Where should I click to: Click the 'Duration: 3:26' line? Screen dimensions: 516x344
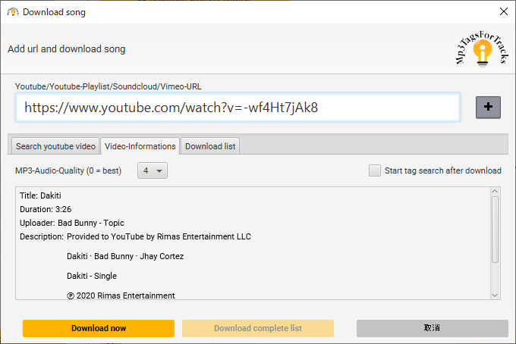point(46,209)
